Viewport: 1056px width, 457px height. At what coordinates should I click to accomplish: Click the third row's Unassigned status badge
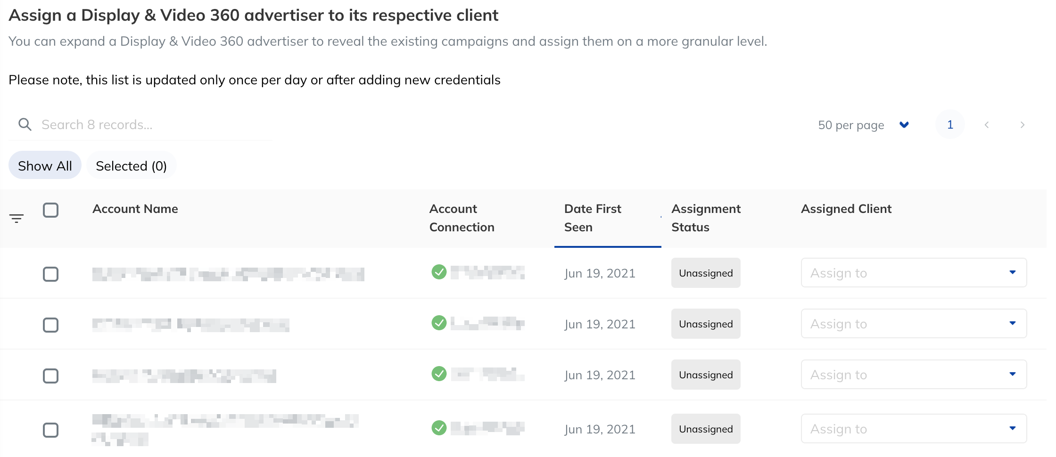pos(706,375)
